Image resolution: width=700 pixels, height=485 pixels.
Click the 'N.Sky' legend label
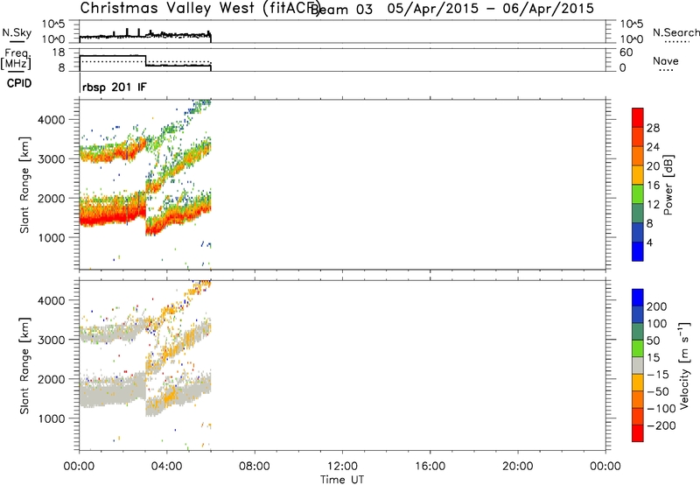(x=17, y=32)
